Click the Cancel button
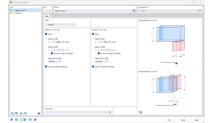The image size is (213, 123). [x=183, y=120]
